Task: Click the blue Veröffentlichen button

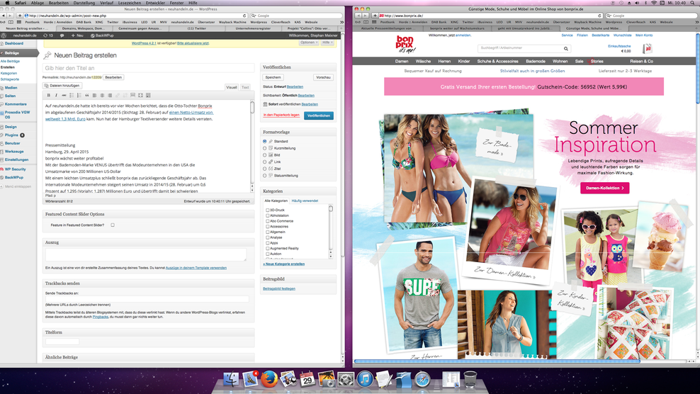Action: coord(319,116)
